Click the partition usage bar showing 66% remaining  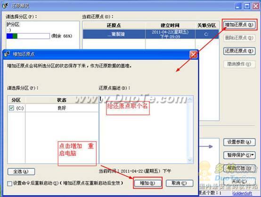pos(28,36)
